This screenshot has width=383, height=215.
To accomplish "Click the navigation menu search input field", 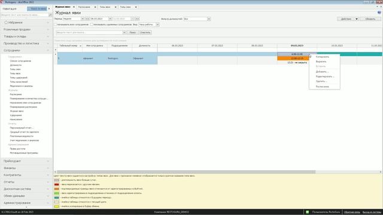I will (x=25, y=15).
